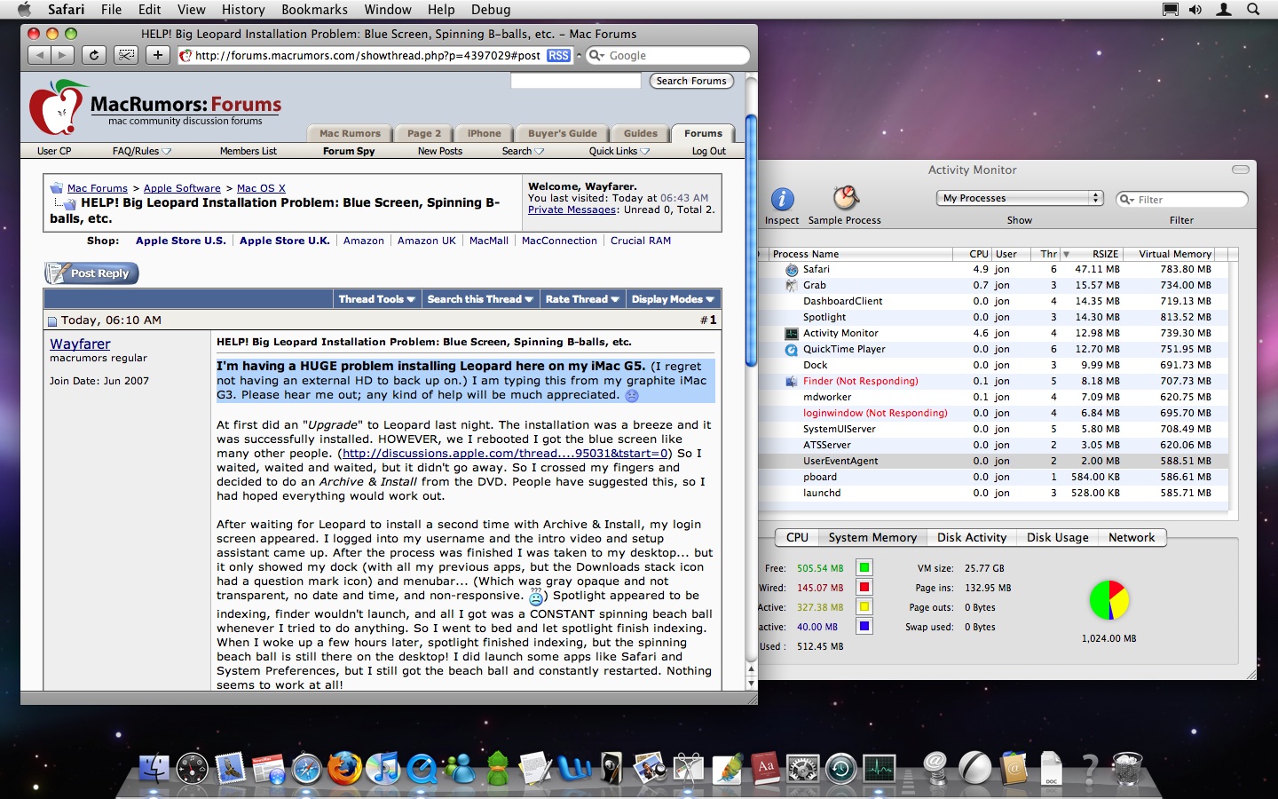Open the Rate Thread dropdown
The image size is (1278, 799).
pyautogui.click(x=582, y=299)
